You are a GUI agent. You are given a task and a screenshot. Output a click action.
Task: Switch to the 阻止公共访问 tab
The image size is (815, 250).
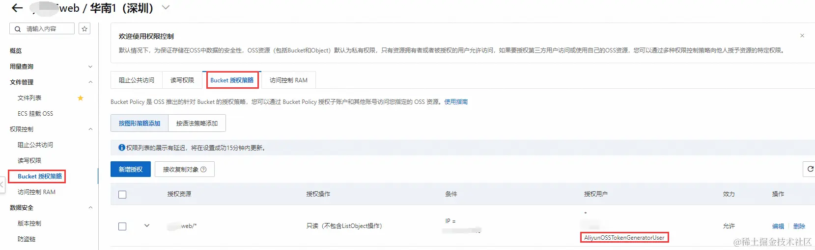(x=137, y=80)
